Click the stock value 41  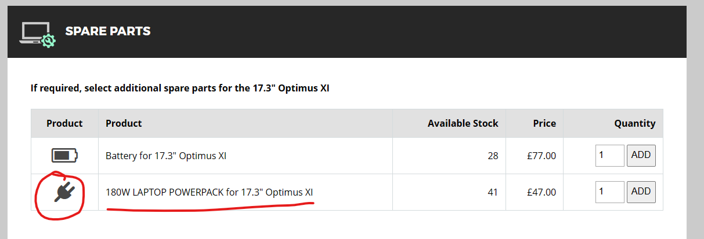pos(493,192)
